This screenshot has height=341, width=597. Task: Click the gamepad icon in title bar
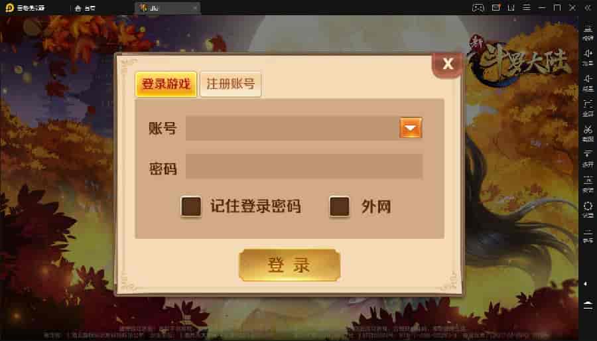click(478, 7)
